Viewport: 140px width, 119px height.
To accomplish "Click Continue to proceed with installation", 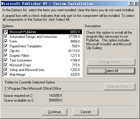I will pos(54,112).
